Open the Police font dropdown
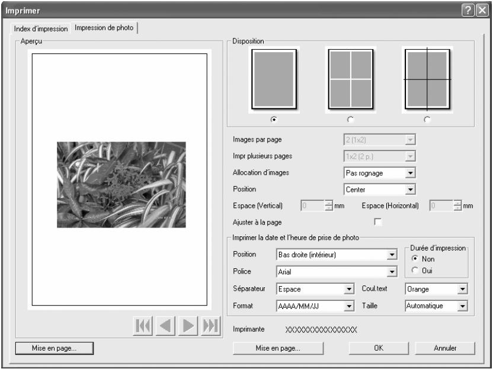The width and height of the screenshot is (493, 369). (337, 271)
